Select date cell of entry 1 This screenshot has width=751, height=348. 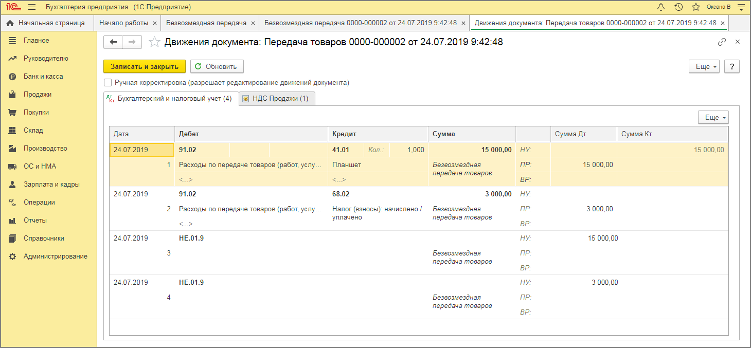coord(142,150)
